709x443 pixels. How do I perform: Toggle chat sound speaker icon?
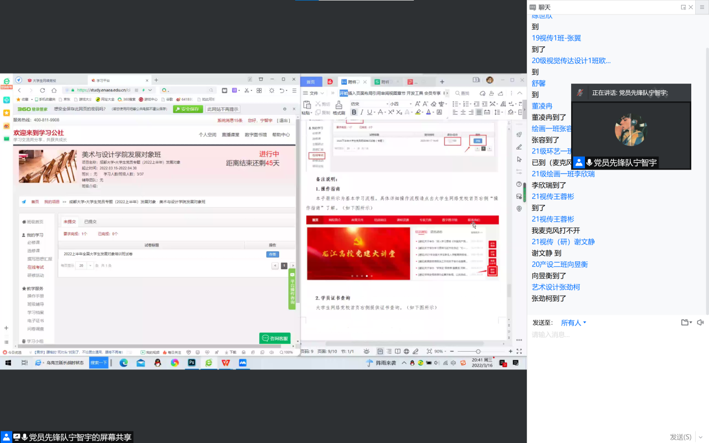700,322
